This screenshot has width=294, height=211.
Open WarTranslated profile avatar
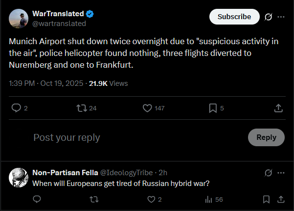coord(19,18)
